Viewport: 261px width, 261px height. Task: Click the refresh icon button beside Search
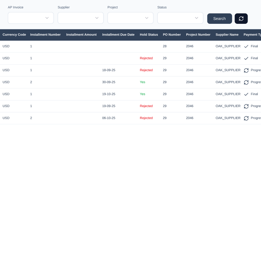[241, 19]
